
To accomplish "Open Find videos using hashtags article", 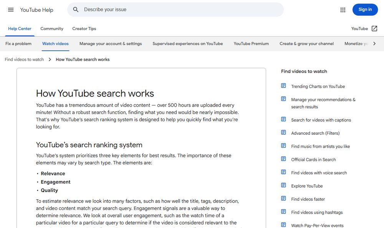I will pyautogui.click(x=317, y=213).
